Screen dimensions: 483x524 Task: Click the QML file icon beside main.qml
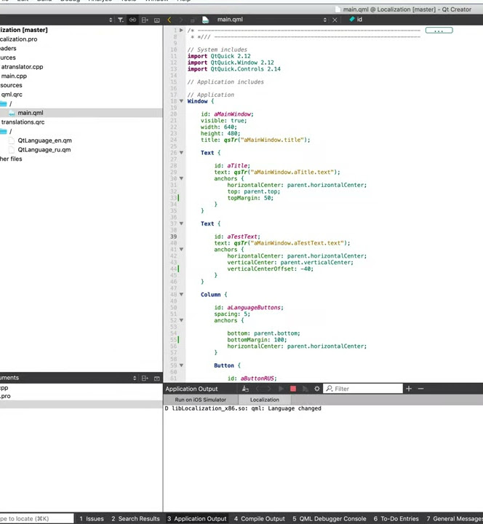tap(12, 113)
